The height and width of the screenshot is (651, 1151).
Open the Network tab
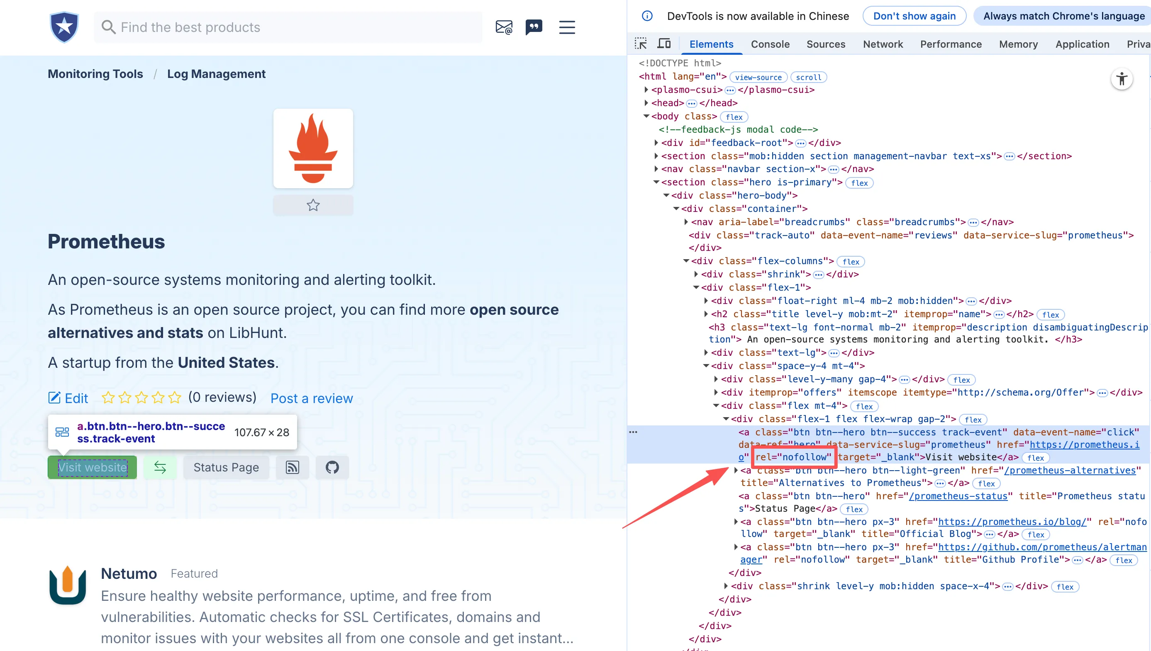pos(883,44)
